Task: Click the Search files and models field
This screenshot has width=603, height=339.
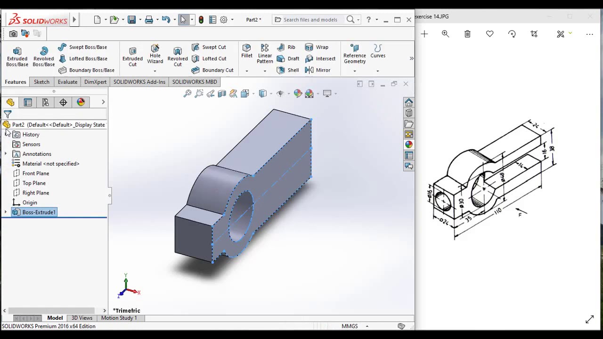Action: (310, 20)
